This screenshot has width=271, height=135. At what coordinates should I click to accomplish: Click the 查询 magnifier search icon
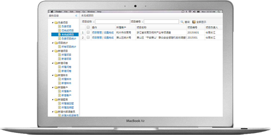click(x=182, y=22)
